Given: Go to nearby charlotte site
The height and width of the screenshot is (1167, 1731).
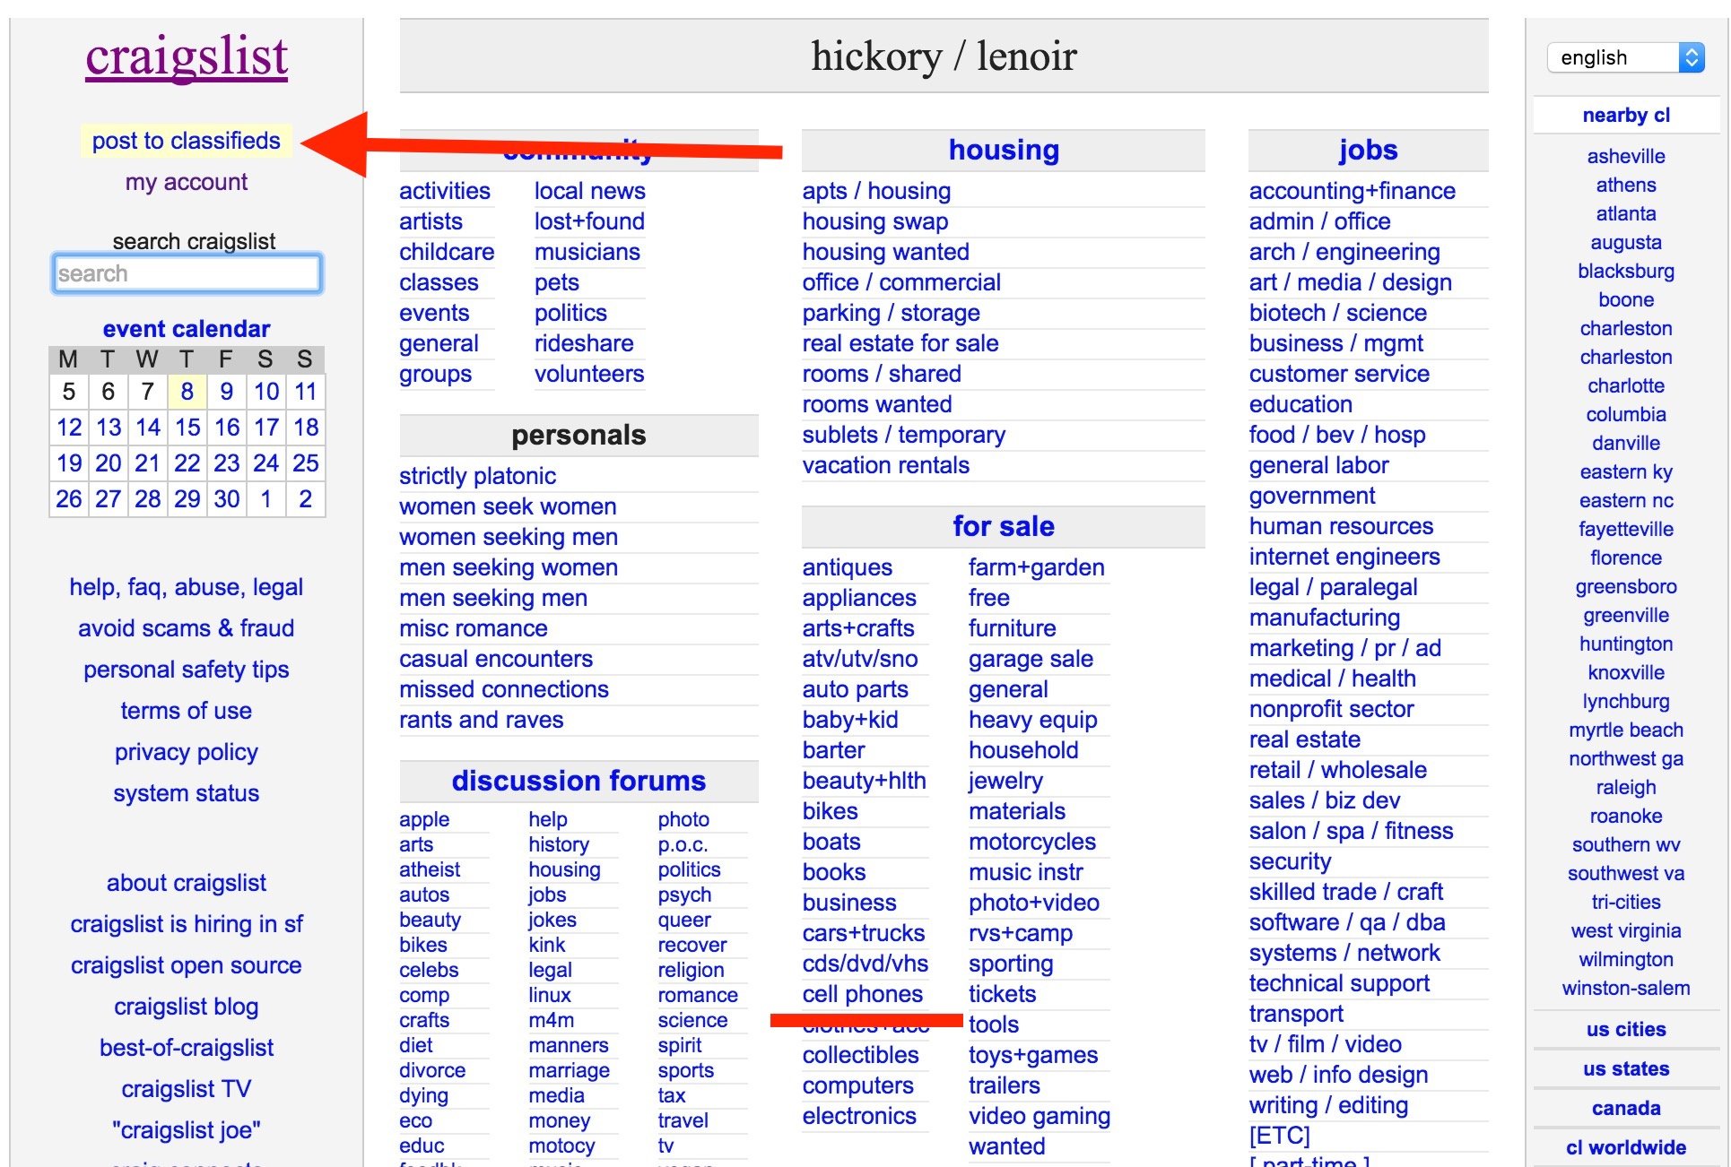Looking at the screenshot, I should click(x=1626, y=386).
